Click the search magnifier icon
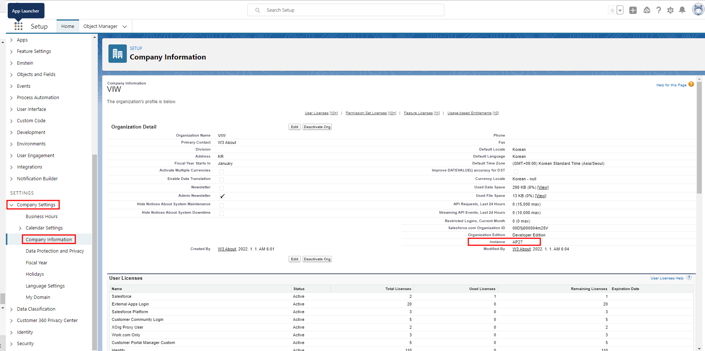This screenshot has height=351, width=705. [258, 10]
